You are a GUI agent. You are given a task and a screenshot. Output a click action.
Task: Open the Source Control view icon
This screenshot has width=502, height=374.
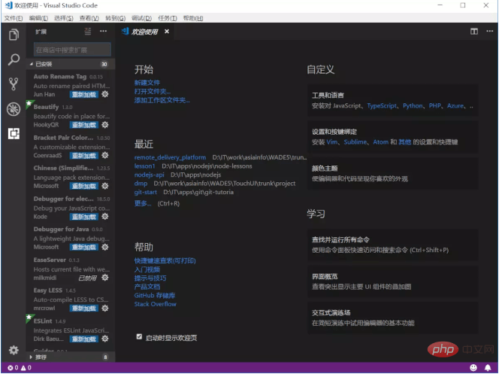(x=14, y=84)
